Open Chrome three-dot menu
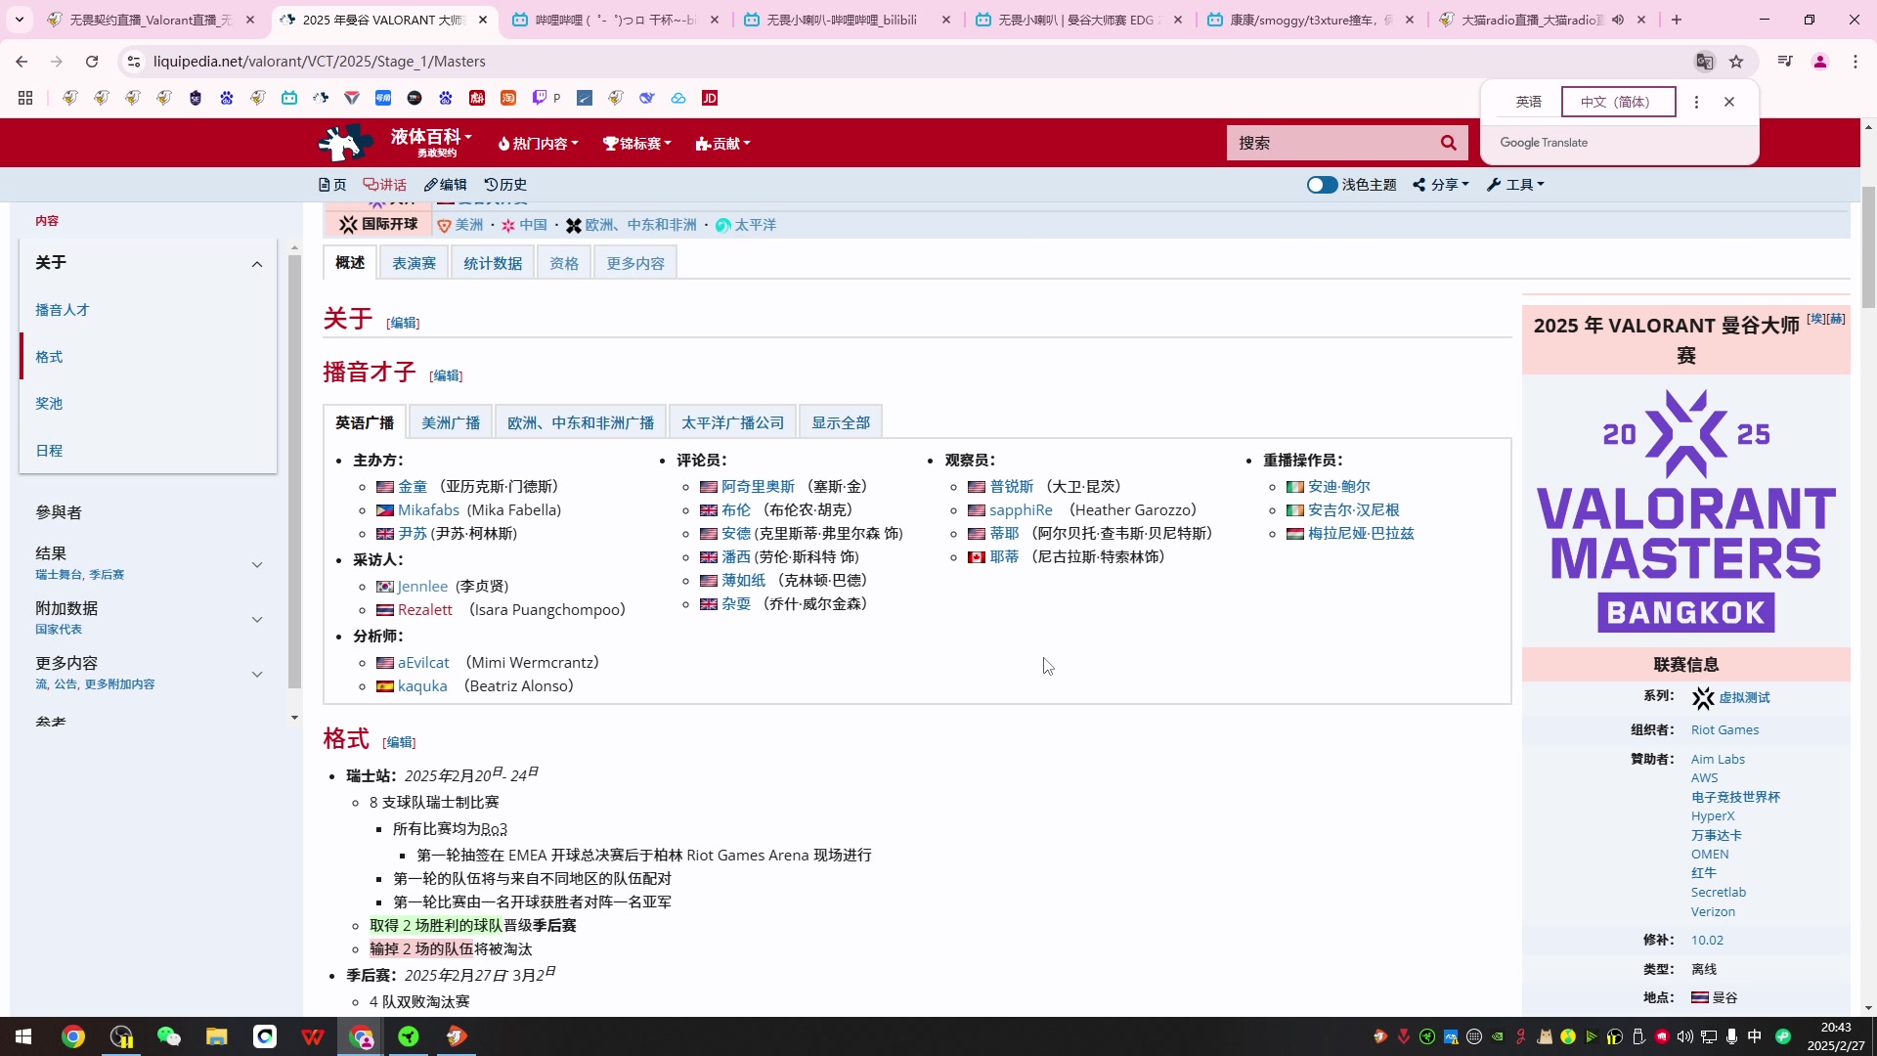This screenshot has height=1056, width=1877. point(1855,62)
